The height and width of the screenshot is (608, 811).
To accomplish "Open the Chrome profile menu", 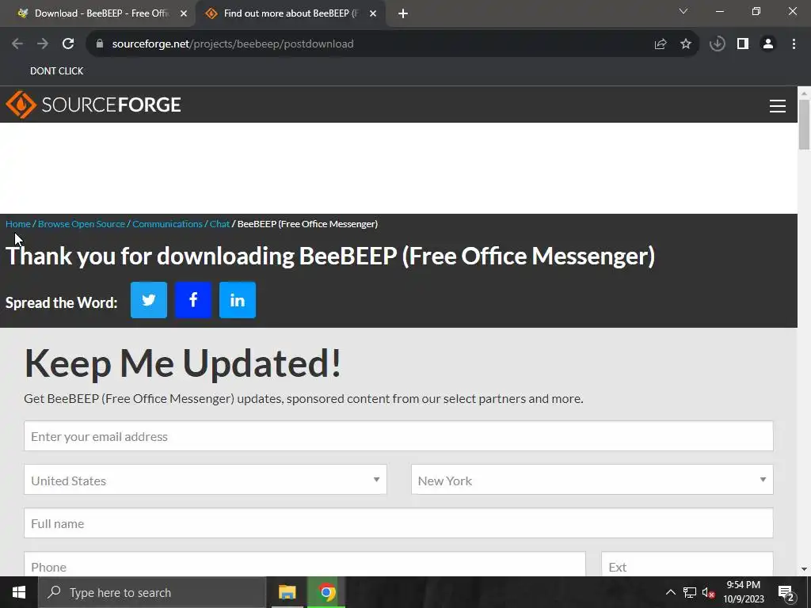I will pyautogui.click(x=768, y=44).
